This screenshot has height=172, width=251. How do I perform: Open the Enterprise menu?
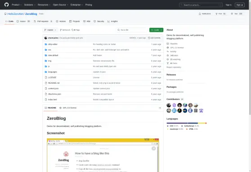coord(76,5)
